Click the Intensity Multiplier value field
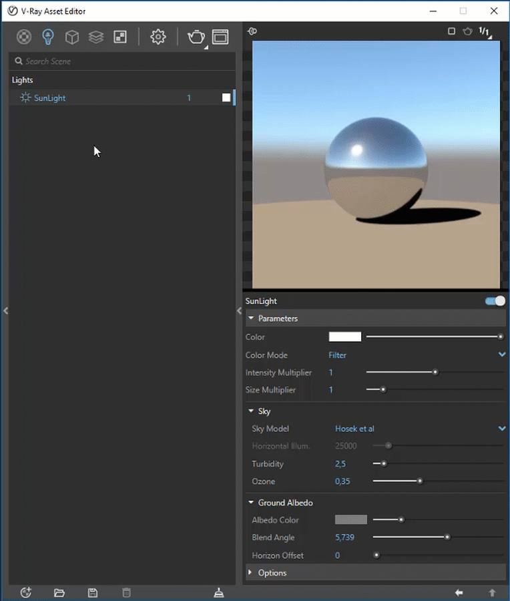This screenshot has width=510, height=601. click(331, 372)
